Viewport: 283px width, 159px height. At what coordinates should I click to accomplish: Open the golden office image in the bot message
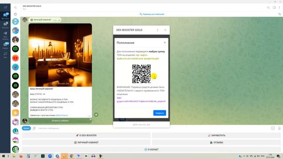[x=60, y=55]
